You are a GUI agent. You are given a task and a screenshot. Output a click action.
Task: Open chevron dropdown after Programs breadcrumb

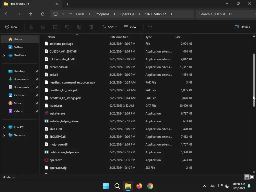[x=114, y=14]
